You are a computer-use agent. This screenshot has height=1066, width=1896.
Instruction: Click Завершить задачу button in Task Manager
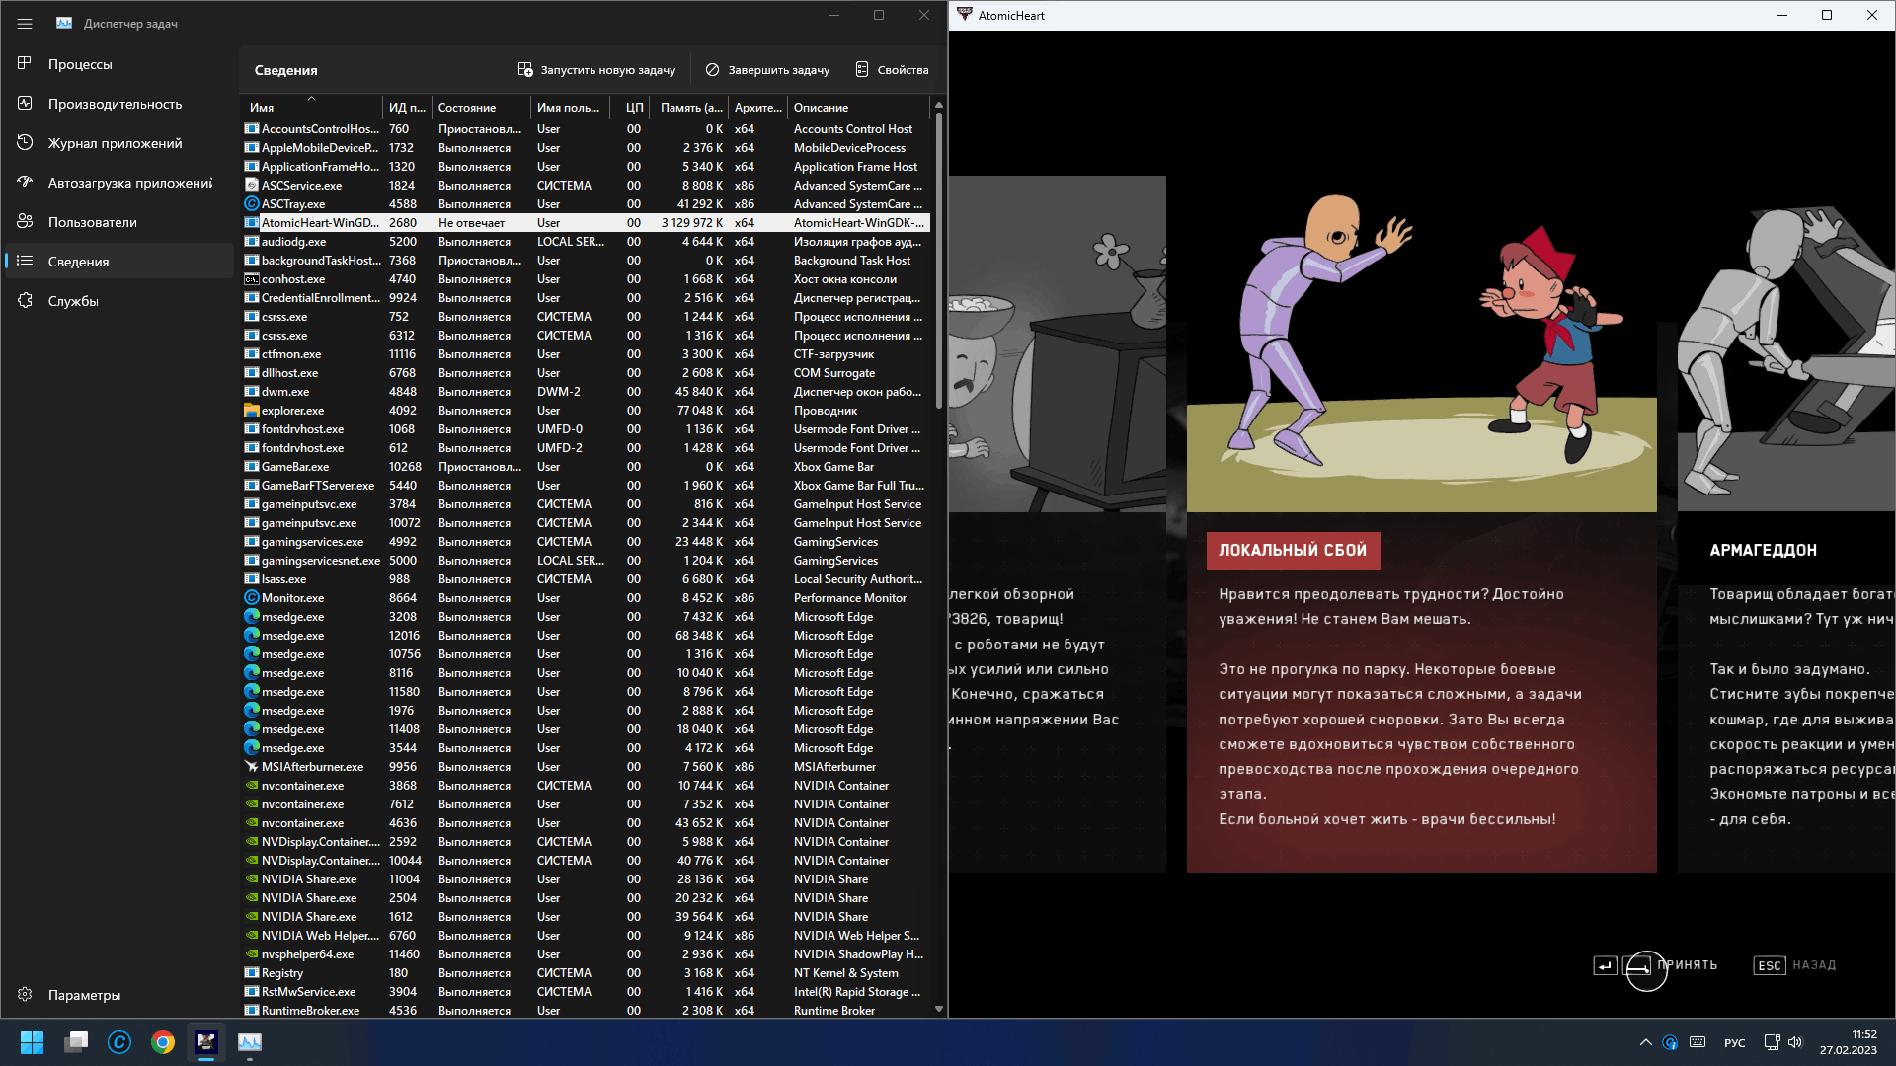click(x=767, y=69)
